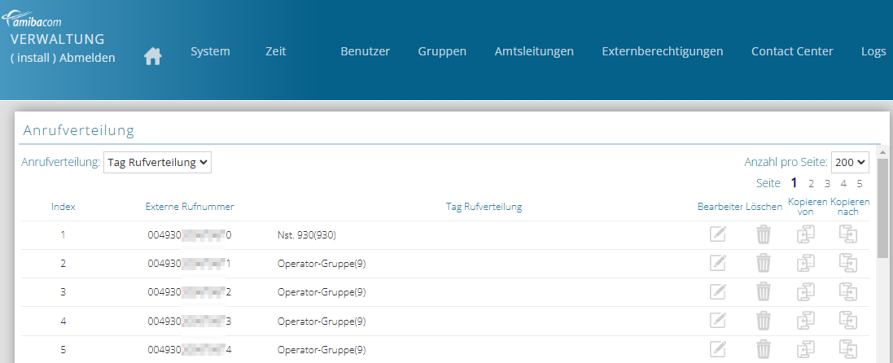Delete the row with index 2
This screenshot has height=363, width=893.
[x=763, y=263]
